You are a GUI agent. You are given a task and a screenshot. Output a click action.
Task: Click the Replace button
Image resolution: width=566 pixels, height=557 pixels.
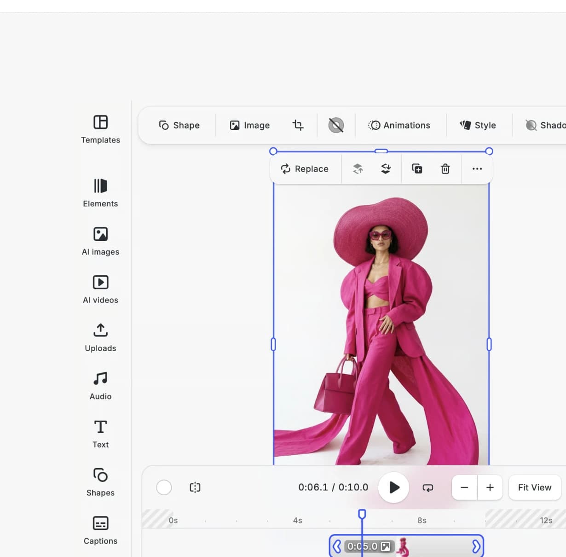point(305,169)
